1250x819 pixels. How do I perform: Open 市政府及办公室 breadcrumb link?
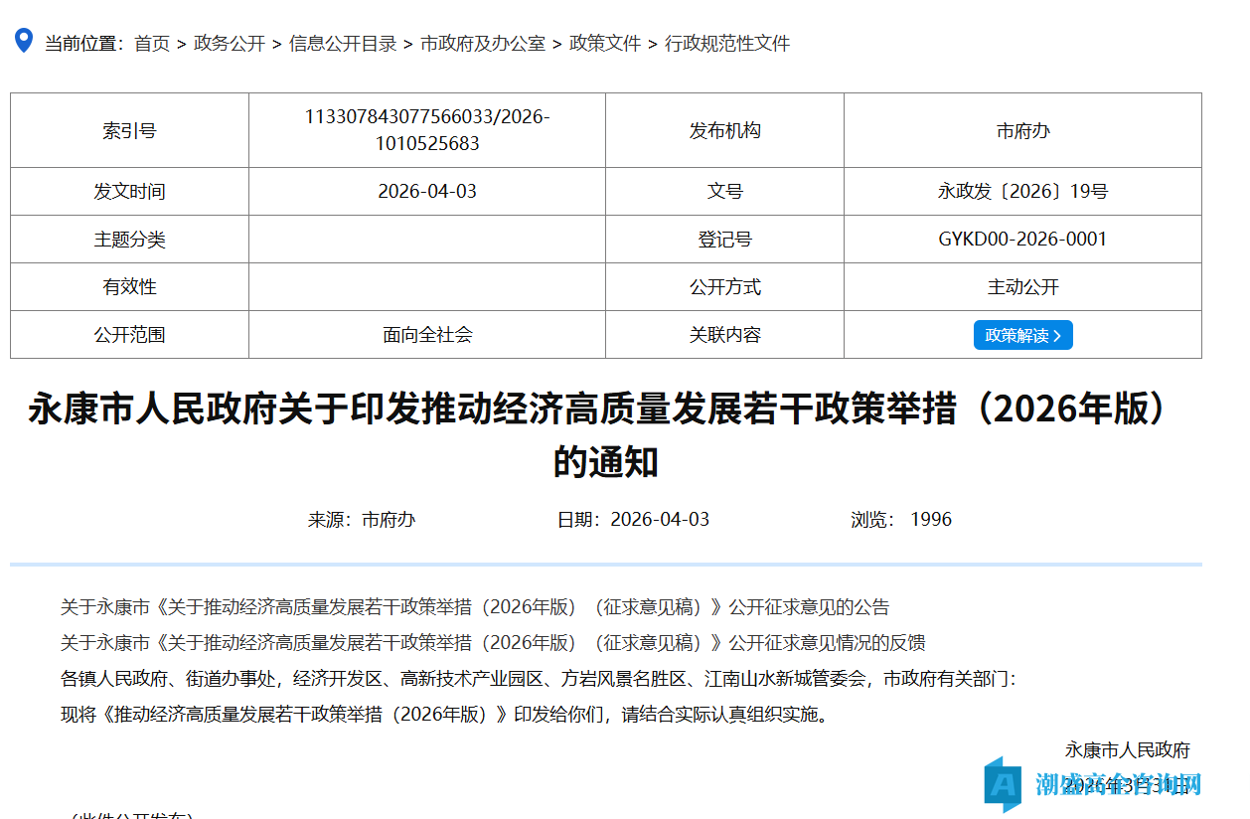coord(483,44)
